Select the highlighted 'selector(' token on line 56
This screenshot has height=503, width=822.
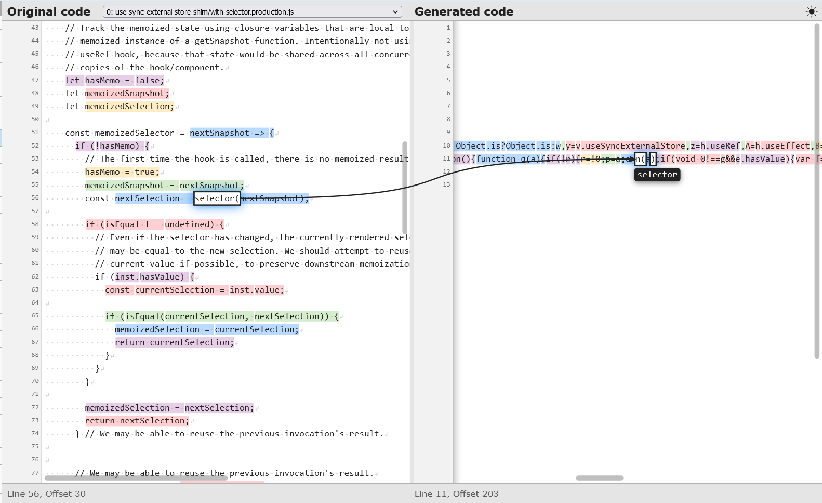pyautogui.click(x=217, y=198)
